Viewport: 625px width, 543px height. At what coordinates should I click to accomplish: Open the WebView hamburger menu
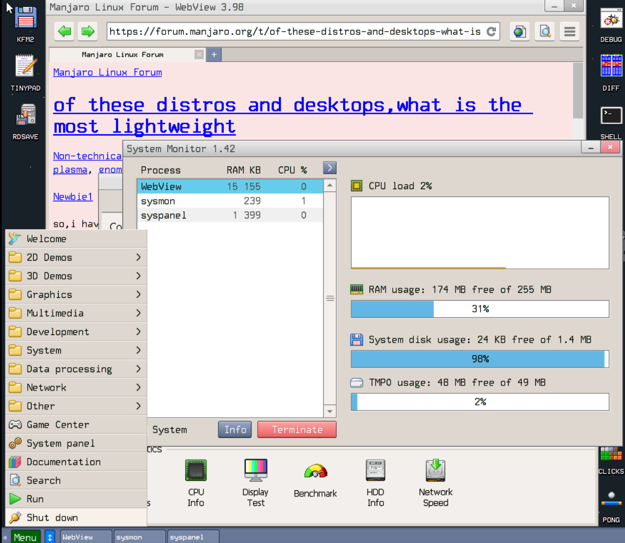point(570,32)
